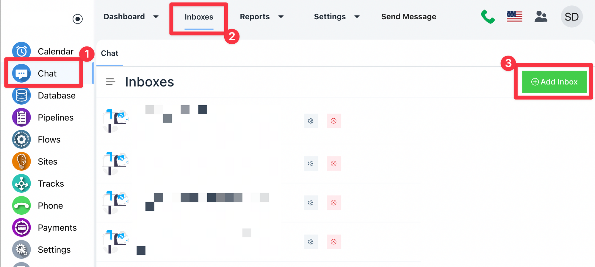
Task: Click the US flag language icon
Action: pos(514,17)
